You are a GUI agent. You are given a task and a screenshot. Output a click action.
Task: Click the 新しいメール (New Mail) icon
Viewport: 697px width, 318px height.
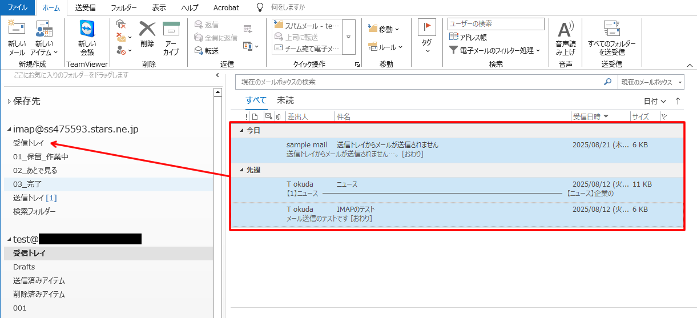[x=17, y=30]
